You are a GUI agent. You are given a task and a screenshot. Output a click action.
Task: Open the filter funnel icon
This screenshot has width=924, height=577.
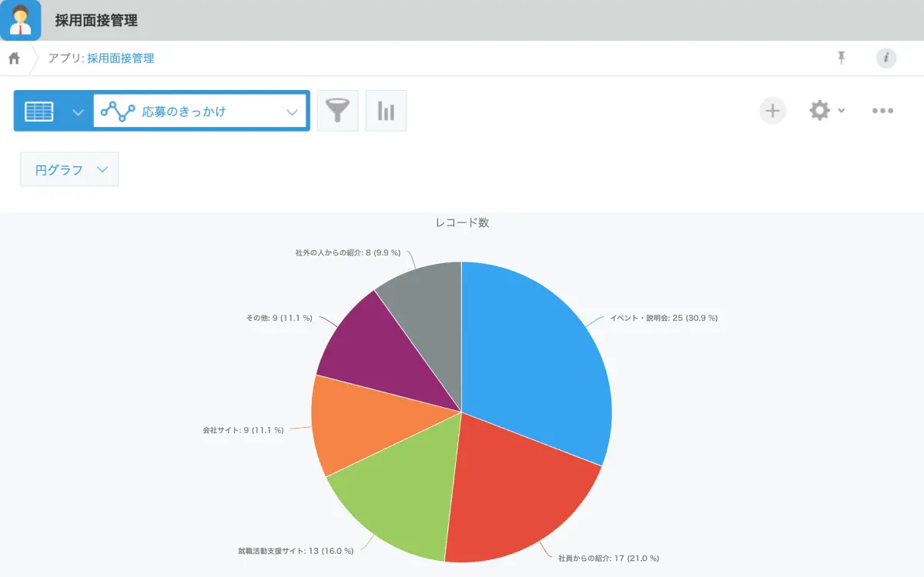click(x=338, y=111)
